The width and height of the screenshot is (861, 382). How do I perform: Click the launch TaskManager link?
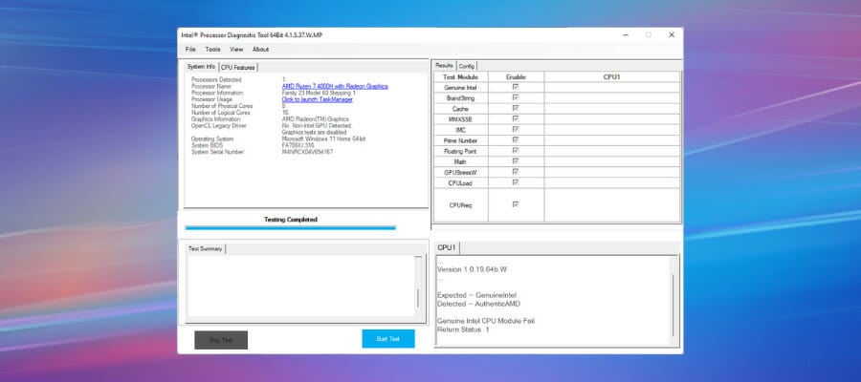318,99
